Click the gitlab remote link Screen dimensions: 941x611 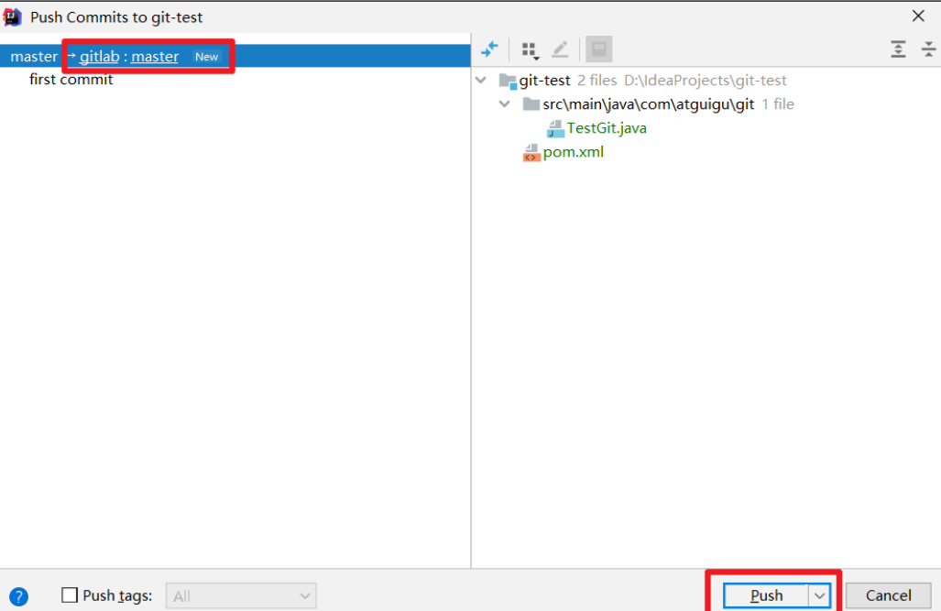(99, 57)
